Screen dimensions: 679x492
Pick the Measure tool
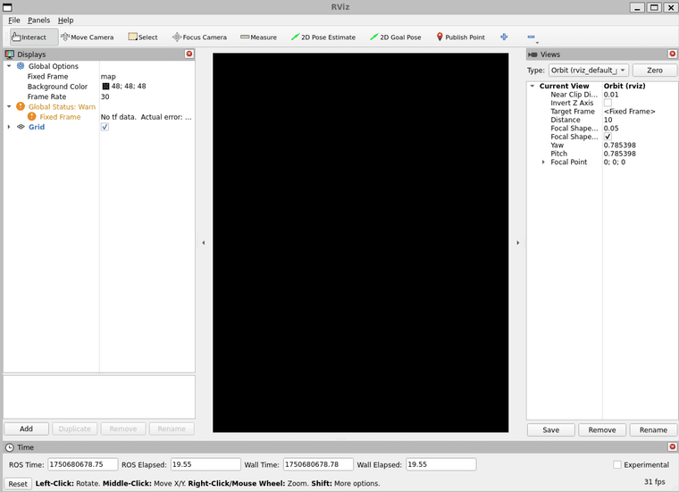258,38
